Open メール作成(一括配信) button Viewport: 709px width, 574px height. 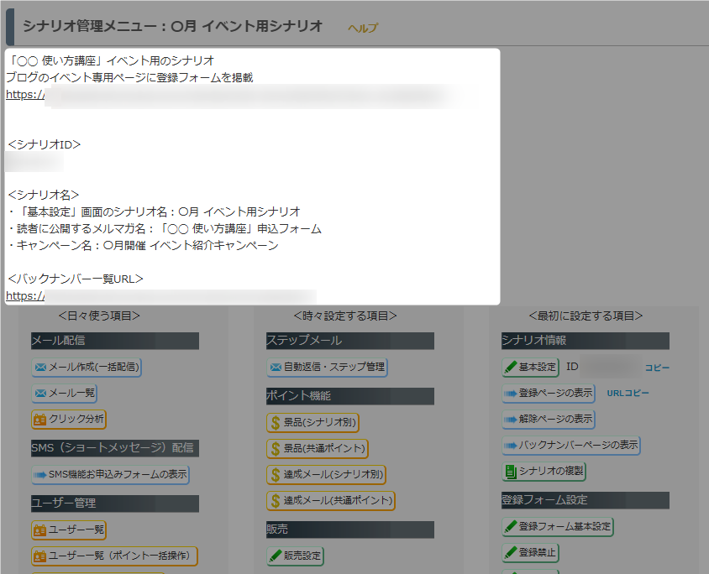pyautogui.click(x=86, y=367)
